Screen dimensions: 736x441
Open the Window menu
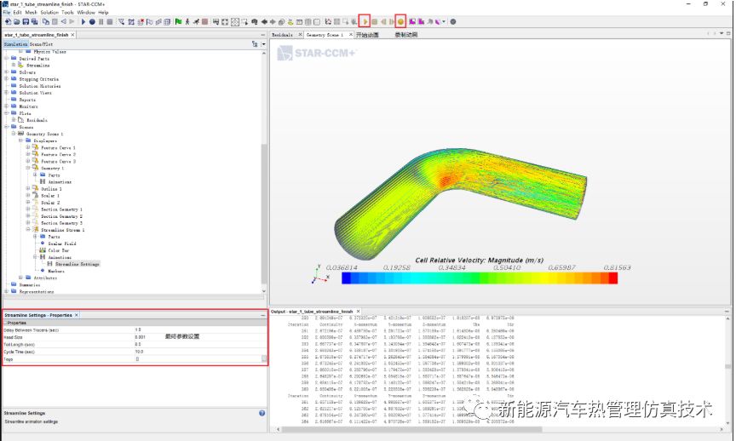tap(86, 12)
